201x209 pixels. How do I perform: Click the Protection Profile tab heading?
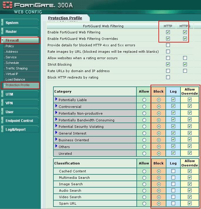click(x=65, y=18)
